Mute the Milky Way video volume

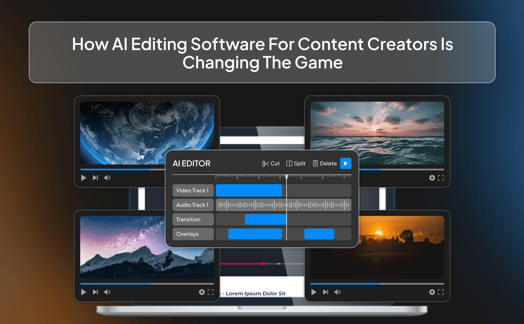click(107, 292)
